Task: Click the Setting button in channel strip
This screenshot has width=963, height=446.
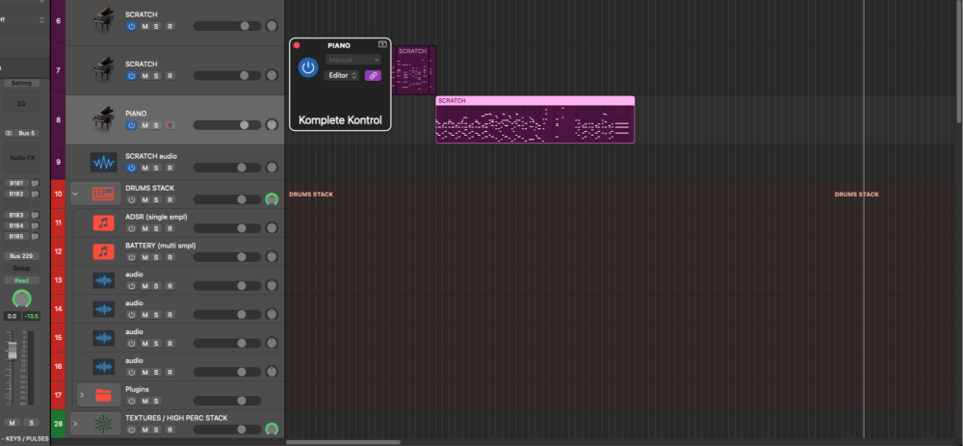Action: (x=21, y=83)
